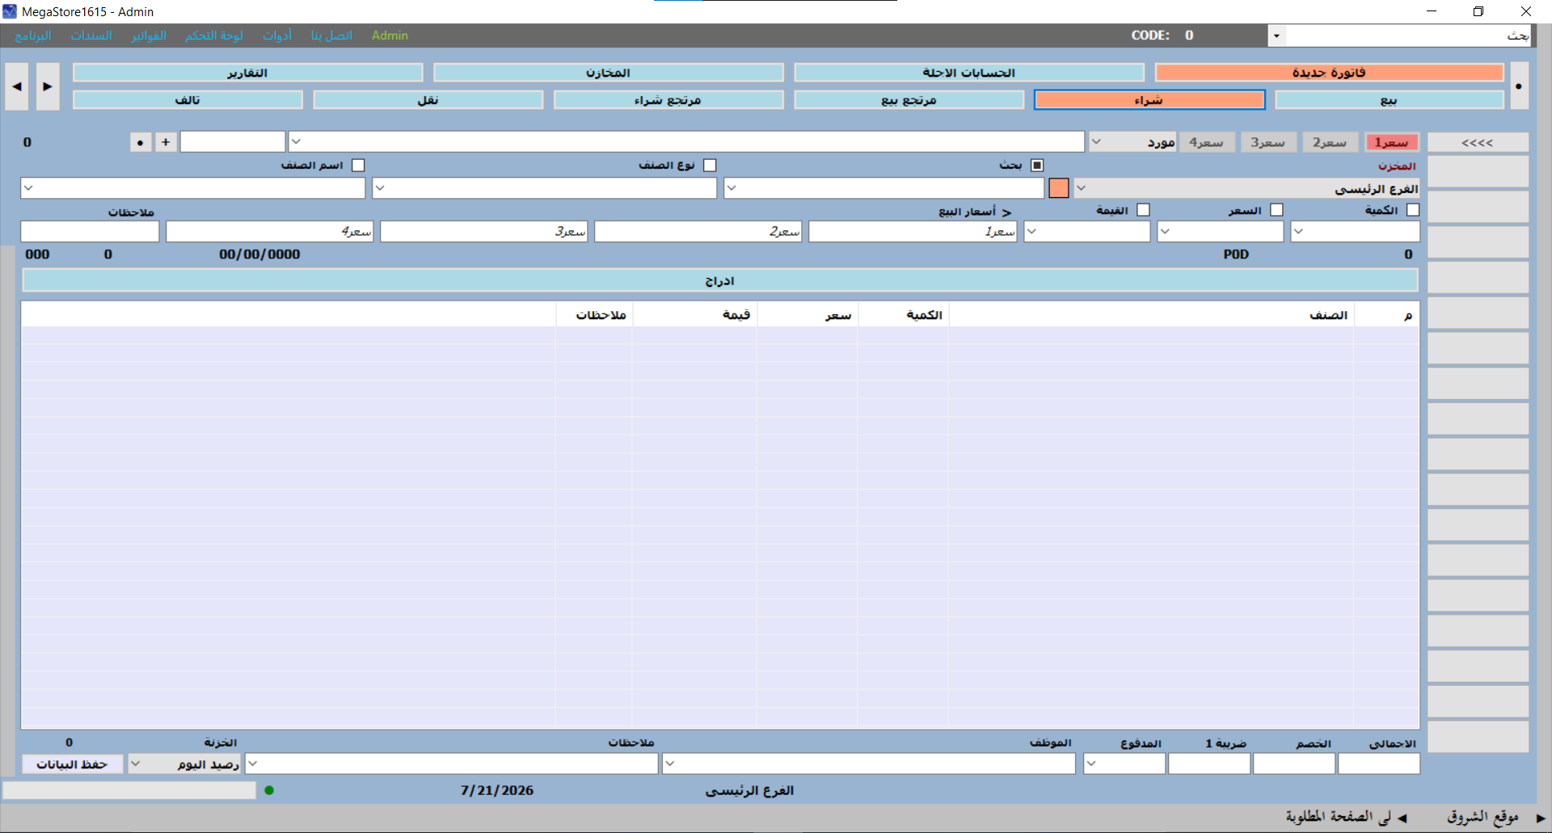Viewport: 1552px width, 833px height.
Task: Open the لوحة التحكم menu
Action: click(x=214, y=36)
